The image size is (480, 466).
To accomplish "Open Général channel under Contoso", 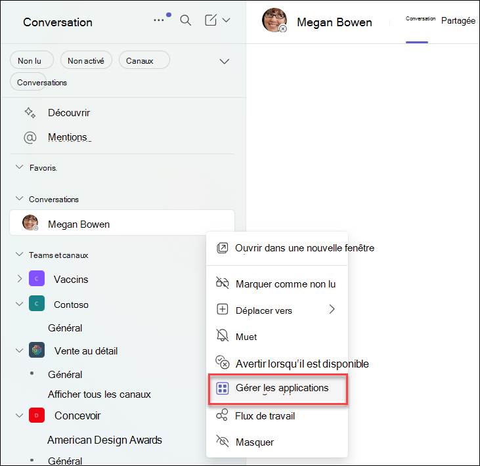I will (65, 328).
